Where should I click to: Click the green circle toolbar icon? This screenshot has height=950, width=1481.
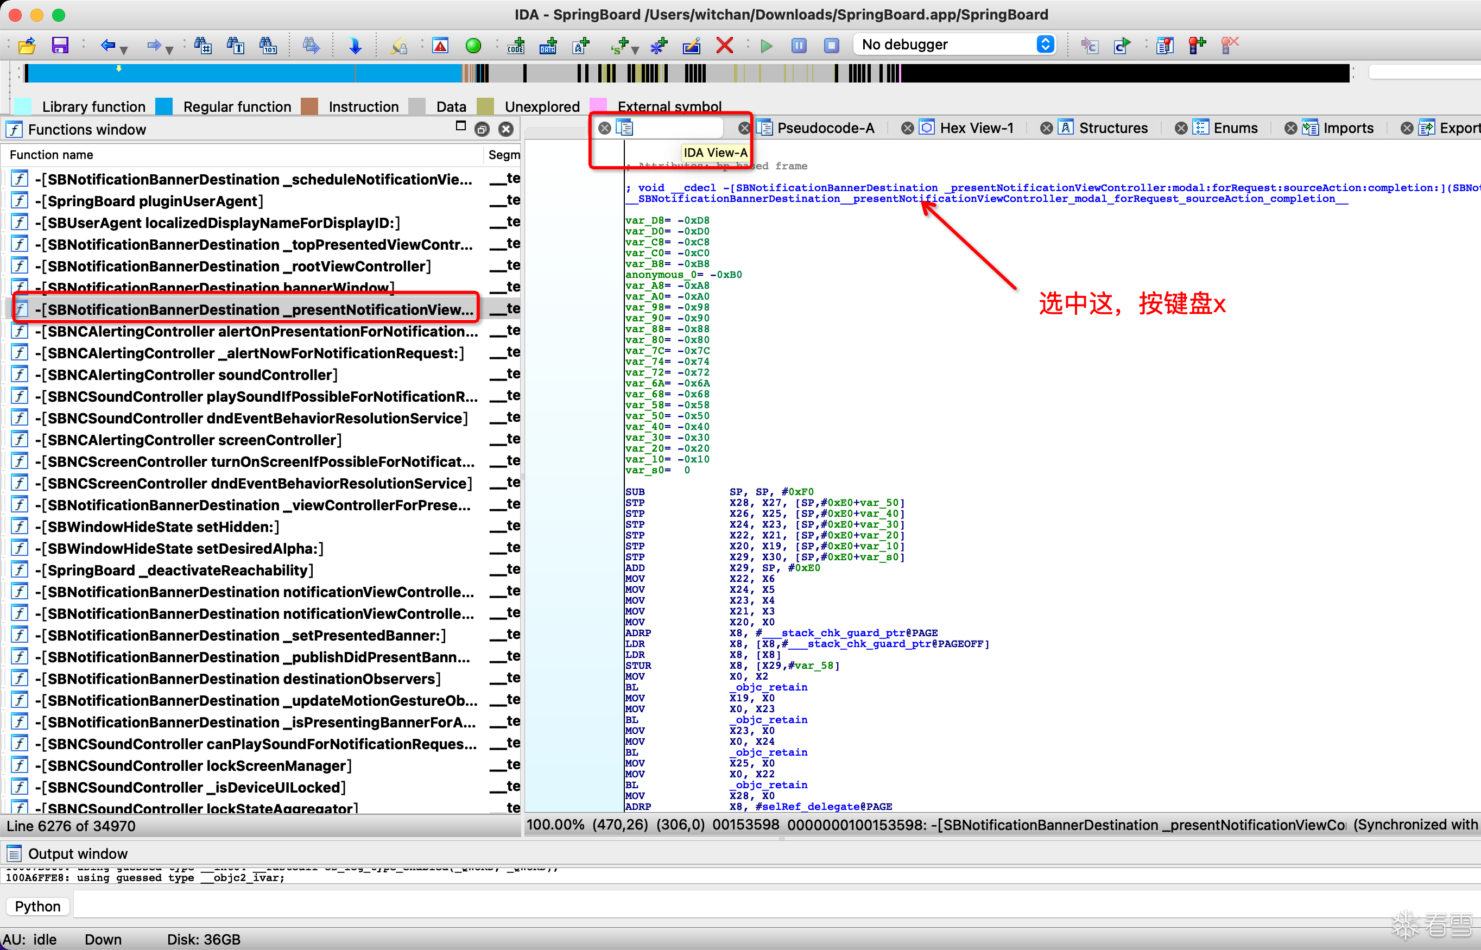473,45
